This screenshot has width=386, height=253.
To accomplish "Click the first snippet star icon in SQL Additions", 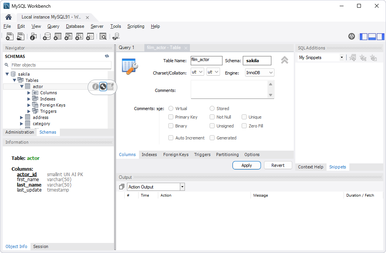I will pyautogui.click(x=352, y=58).
